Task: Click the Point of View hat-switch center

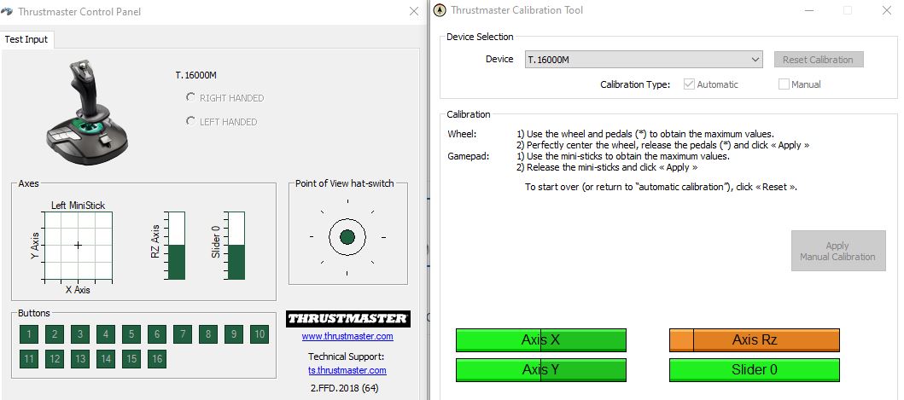Action: click(347, 237)
